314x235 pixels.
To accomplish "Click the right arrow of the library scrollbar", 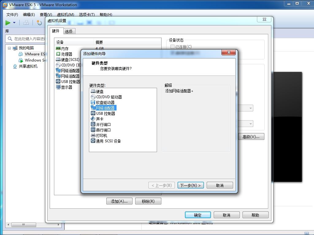I will pos(58,225).
